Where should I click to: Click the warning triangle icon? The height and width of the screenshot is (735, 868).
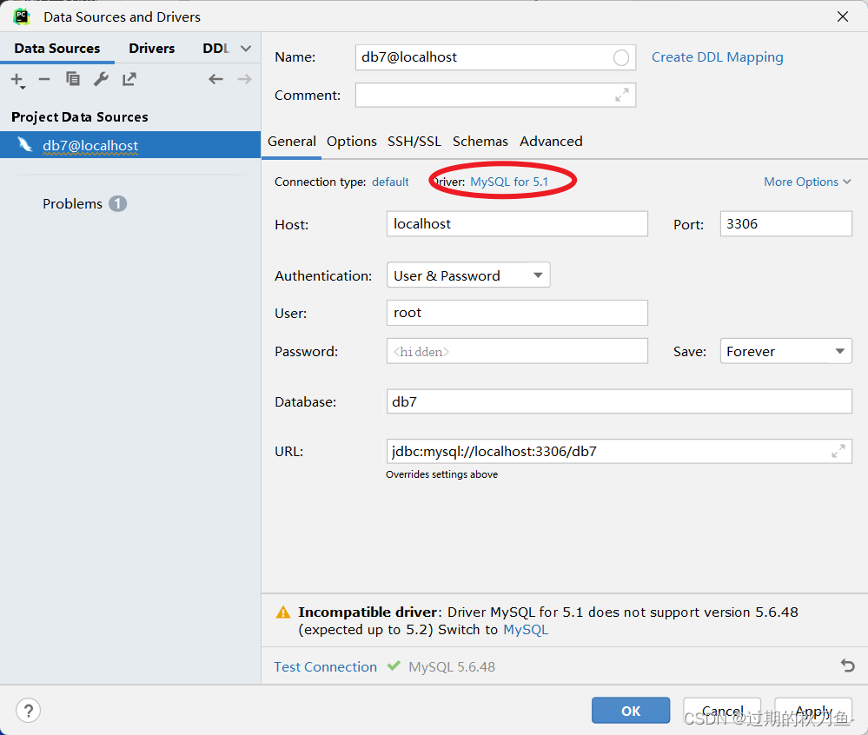tap(283, 612)
